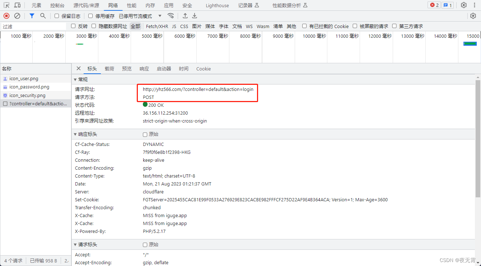Open network panel settings gear
481x266 pixels.
tap(473, 16)
